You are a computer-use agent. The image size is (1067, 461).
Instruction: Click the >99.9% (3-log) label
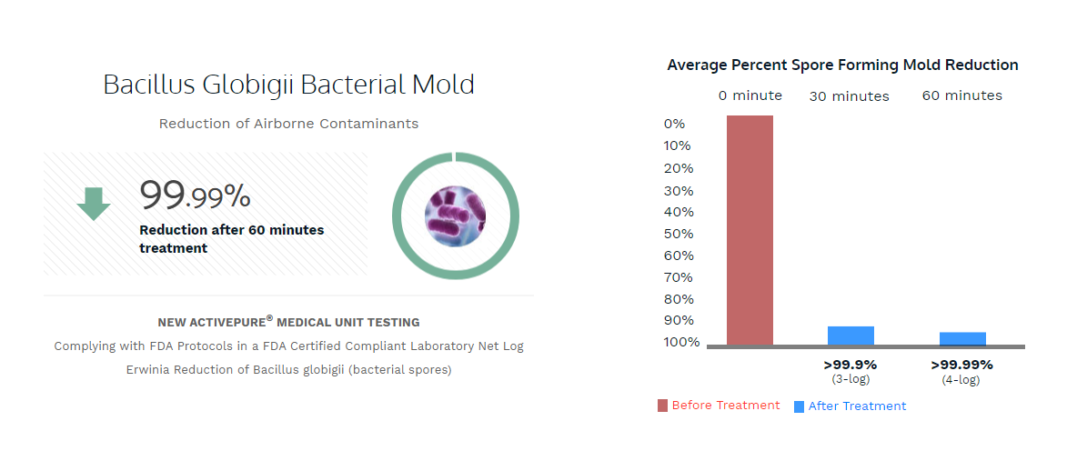[850, 371]
